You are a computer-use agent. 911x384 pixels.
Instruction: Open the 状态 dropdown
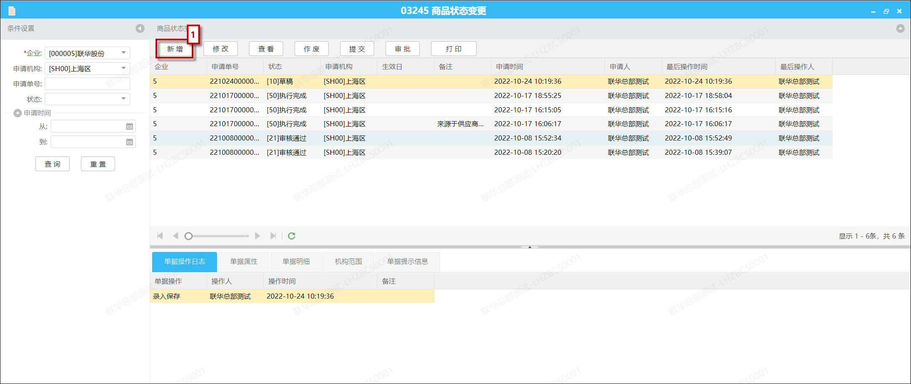pyautogui.click(x=123, y=99)
